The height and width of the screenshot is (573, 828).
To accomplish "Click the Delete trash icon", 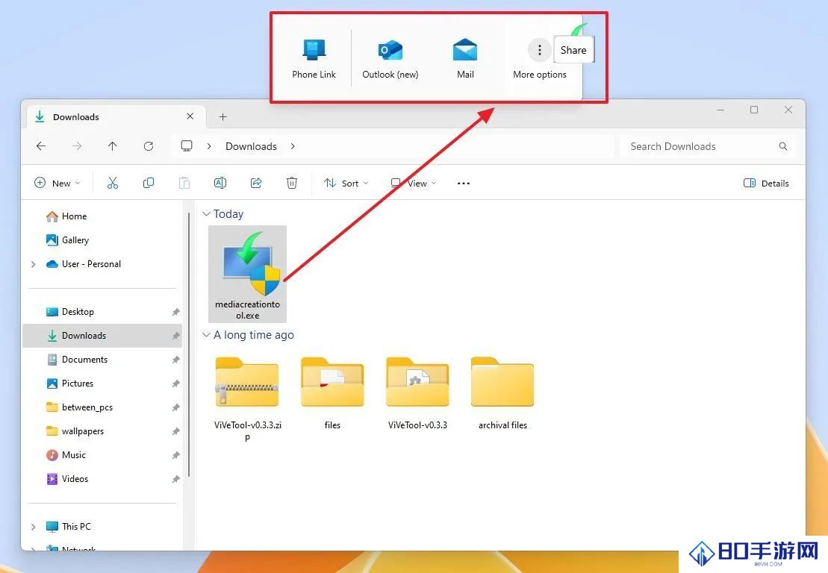I will coord(291,183).
